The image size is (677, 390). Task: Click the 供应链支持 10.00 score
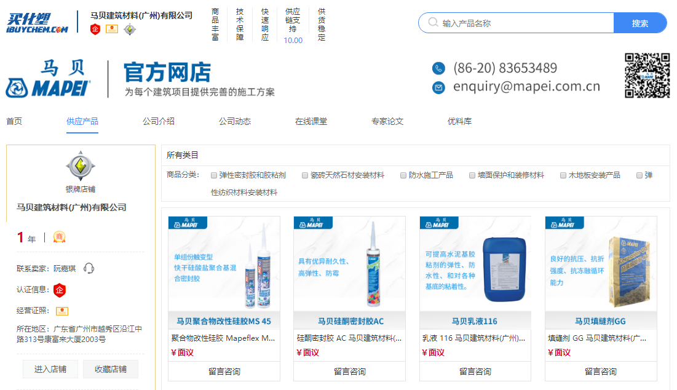[293, 25]
